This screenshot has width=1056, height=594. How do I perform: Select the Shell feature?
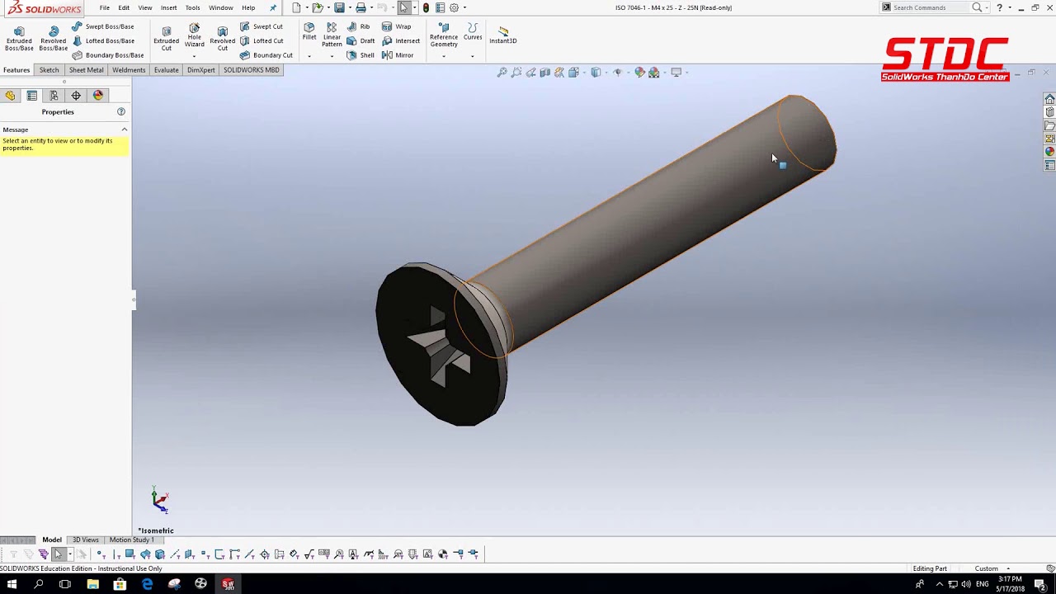click(360, 55)
